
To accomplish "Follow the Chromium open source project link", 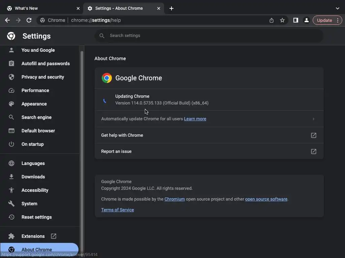I will point(175,199).
